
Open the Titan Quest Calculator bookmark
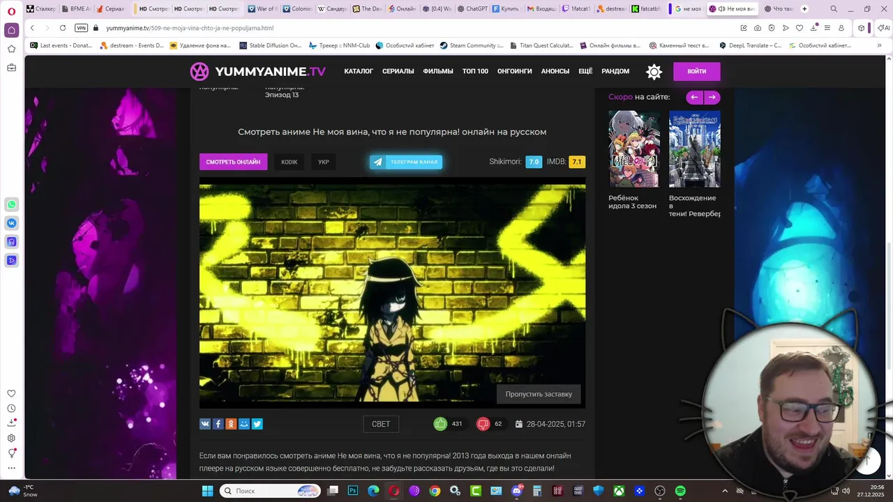541,45
